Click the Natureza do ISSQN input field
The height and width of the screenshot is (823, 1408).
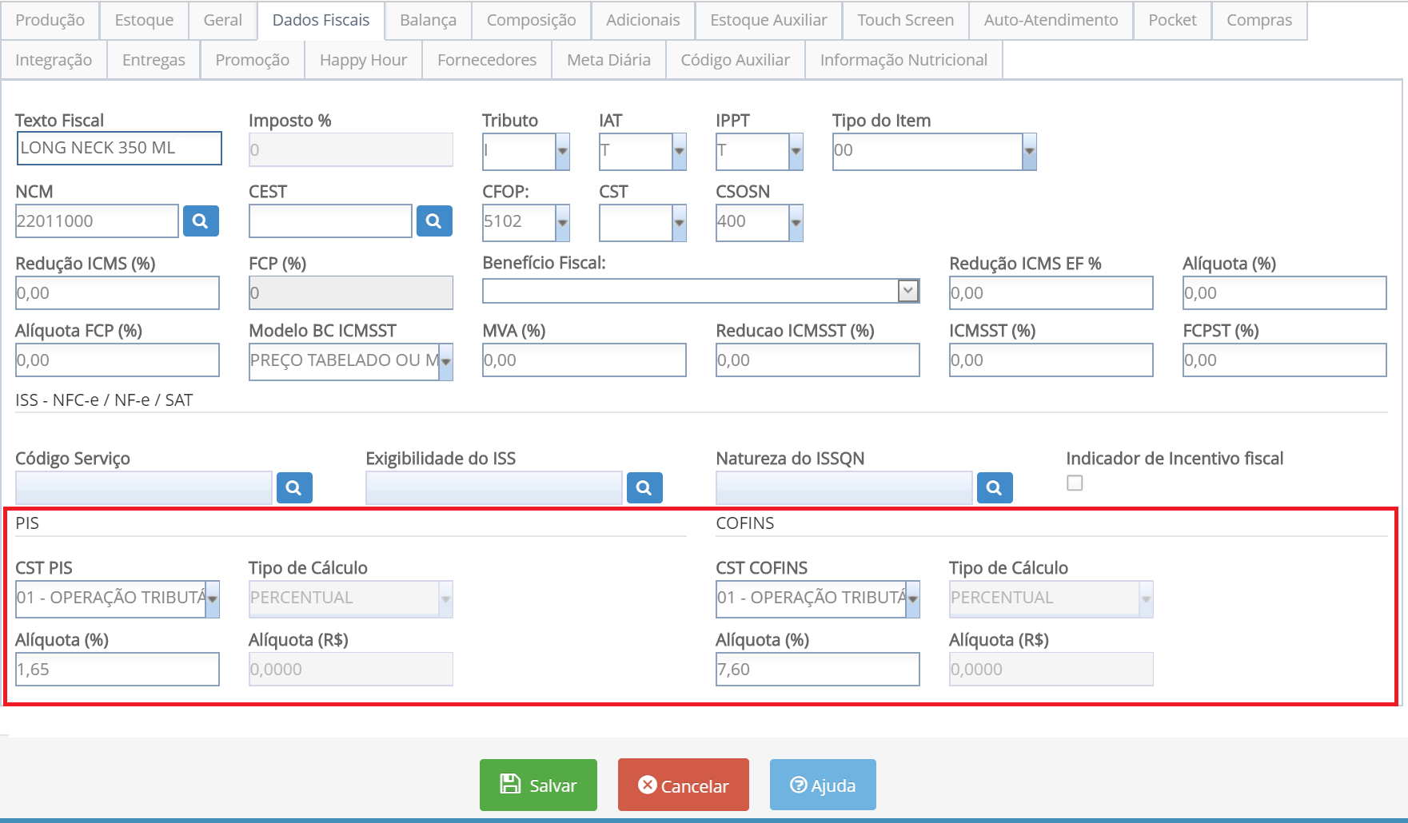click(x=844, y=488)
